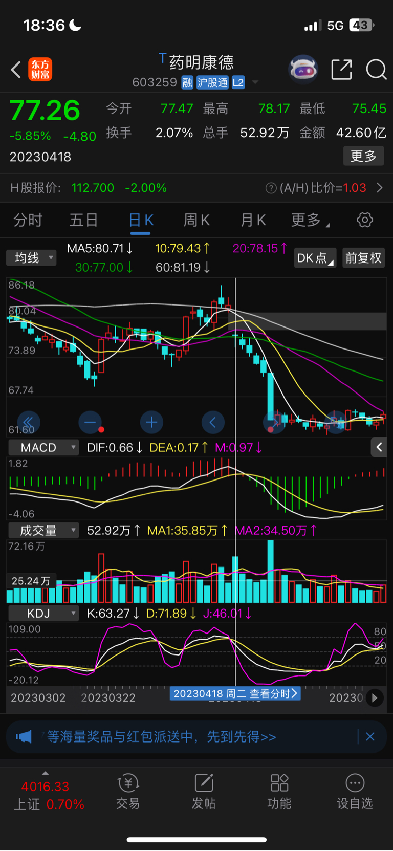Tap the current price 77.26
This screenshot has height=851, width=393.
[x=45, y=110]
